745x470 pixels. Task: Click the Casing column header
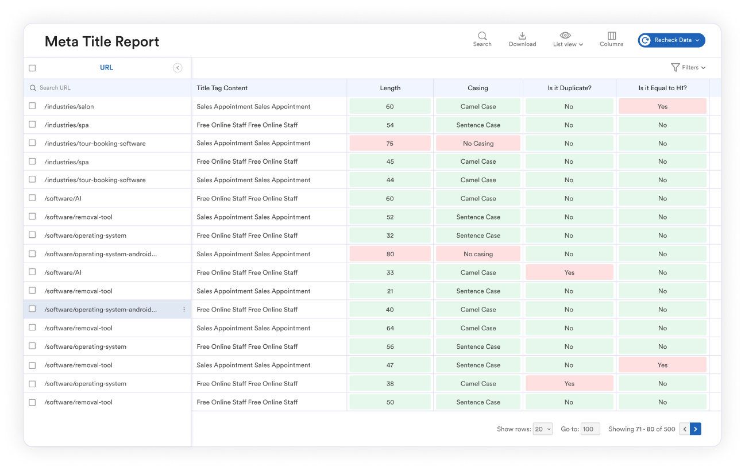coord(477,88)
